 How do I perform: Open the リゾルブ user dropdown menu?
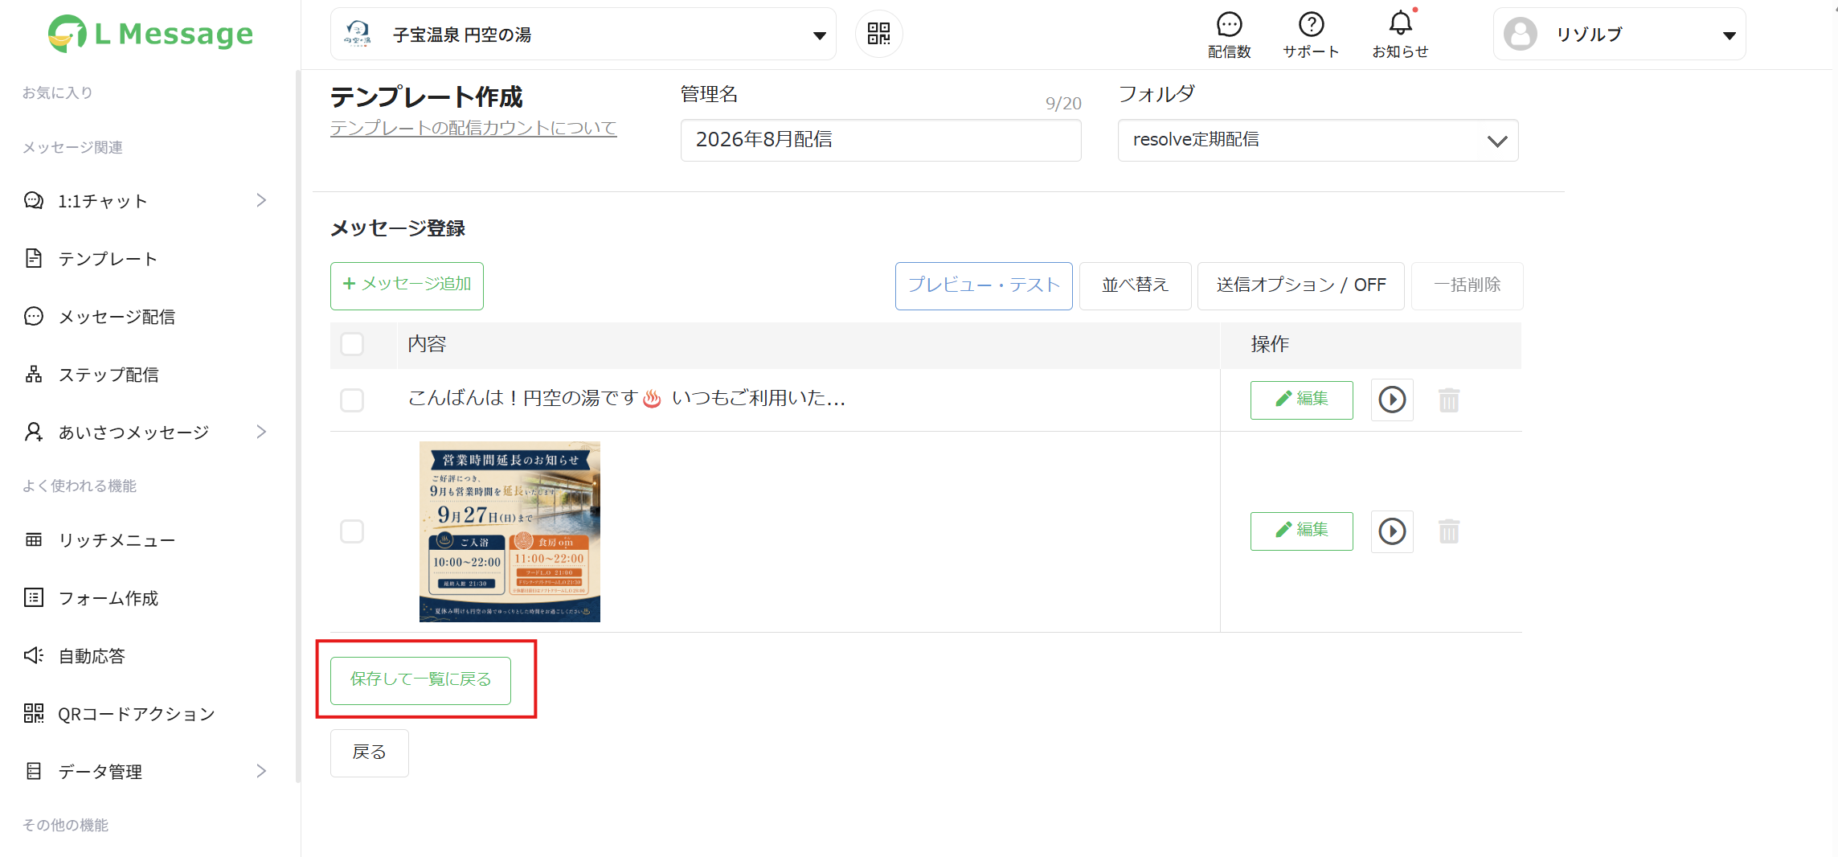click(x=1619, y=35)
